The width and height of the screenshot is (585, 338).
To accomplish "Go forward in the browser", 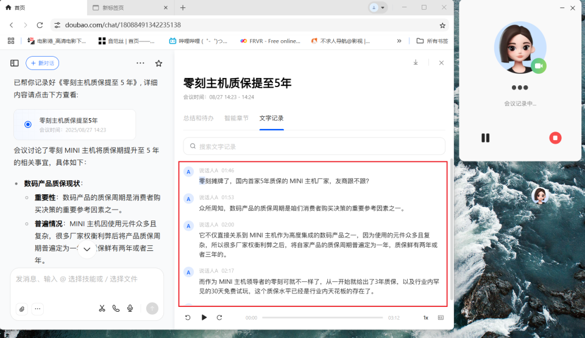I will (26, 25).
